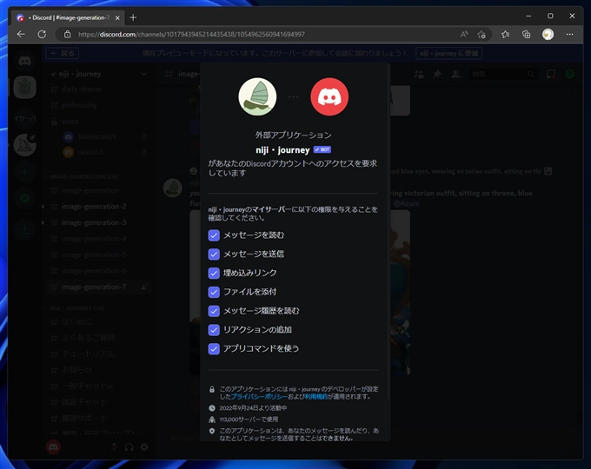The height and width of the screenshot is (469, 591).
Task: Toggle the メッセージ履歴を読む checkbox
Action: [214, 311]
